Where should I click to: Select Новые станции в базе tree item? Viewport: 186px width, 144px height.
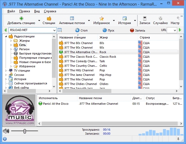(x=35, y=62)
